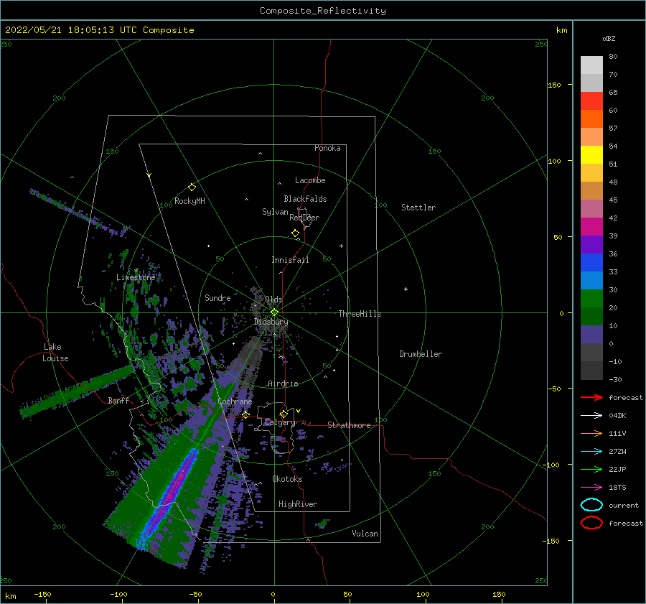
Task: Click the RockyMH label
Action: [x=189, y=201]
